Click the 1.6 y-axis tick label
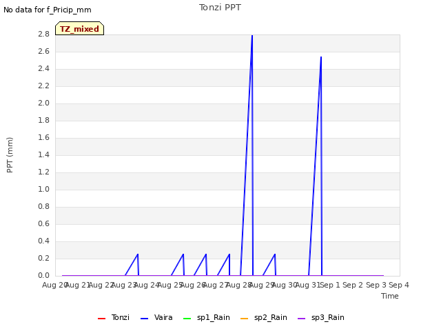 pyautogui.click(x=43, y=137)
